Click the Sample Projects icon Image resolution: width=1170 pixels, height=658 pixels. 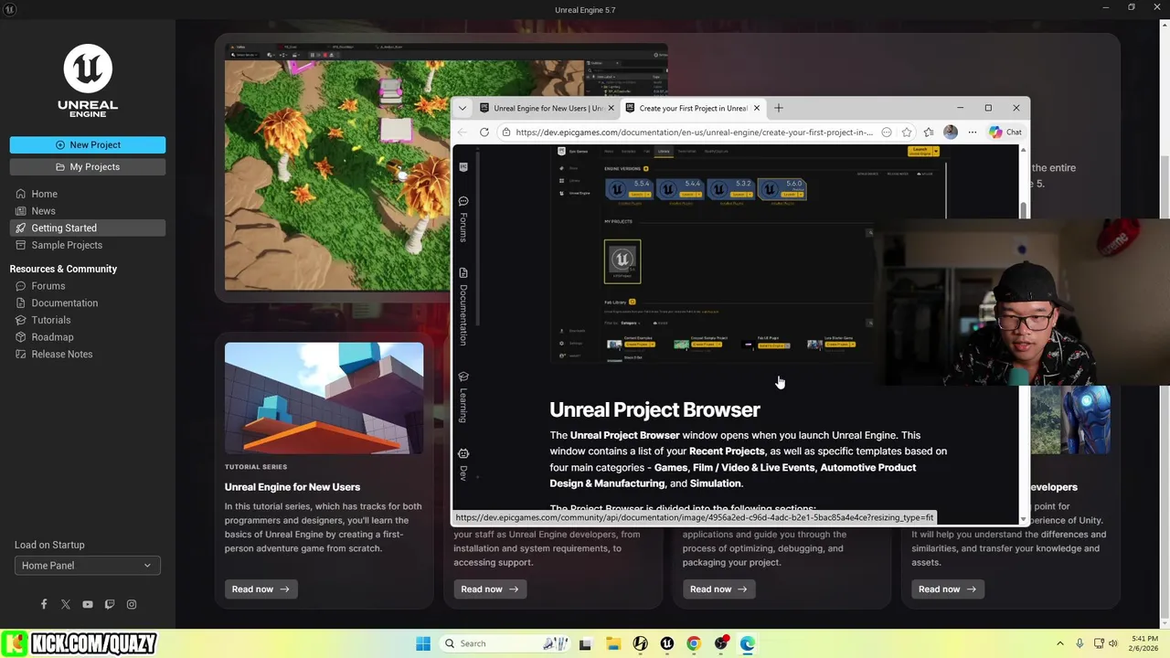(20, 245)
